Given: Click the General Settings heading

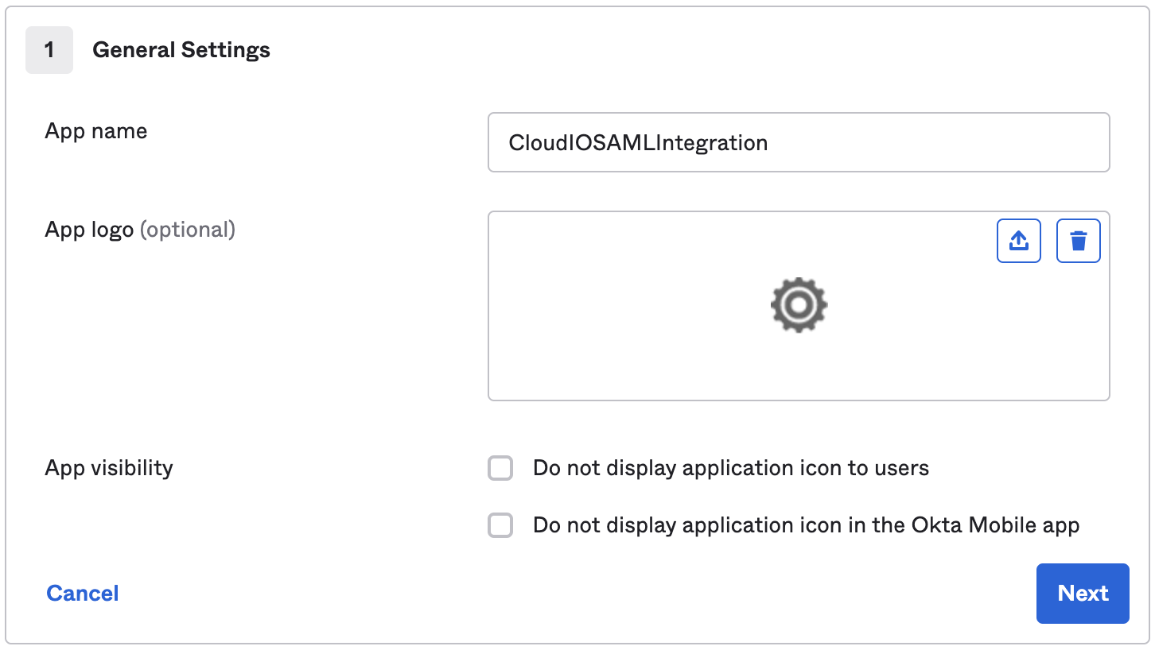Looking at the screenshot, I should pyautogui.click(x=181, y=49).
